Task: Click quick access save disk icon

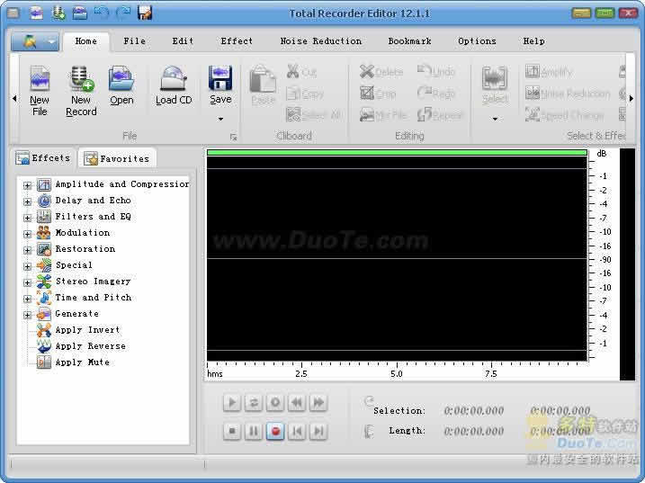Action: tap(145, 13)
